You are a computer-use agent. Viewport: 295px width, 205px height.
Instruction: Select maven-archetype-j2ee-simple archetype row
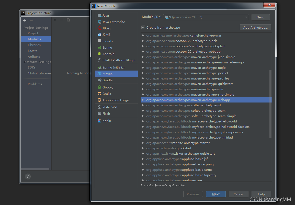click(206, 57)
